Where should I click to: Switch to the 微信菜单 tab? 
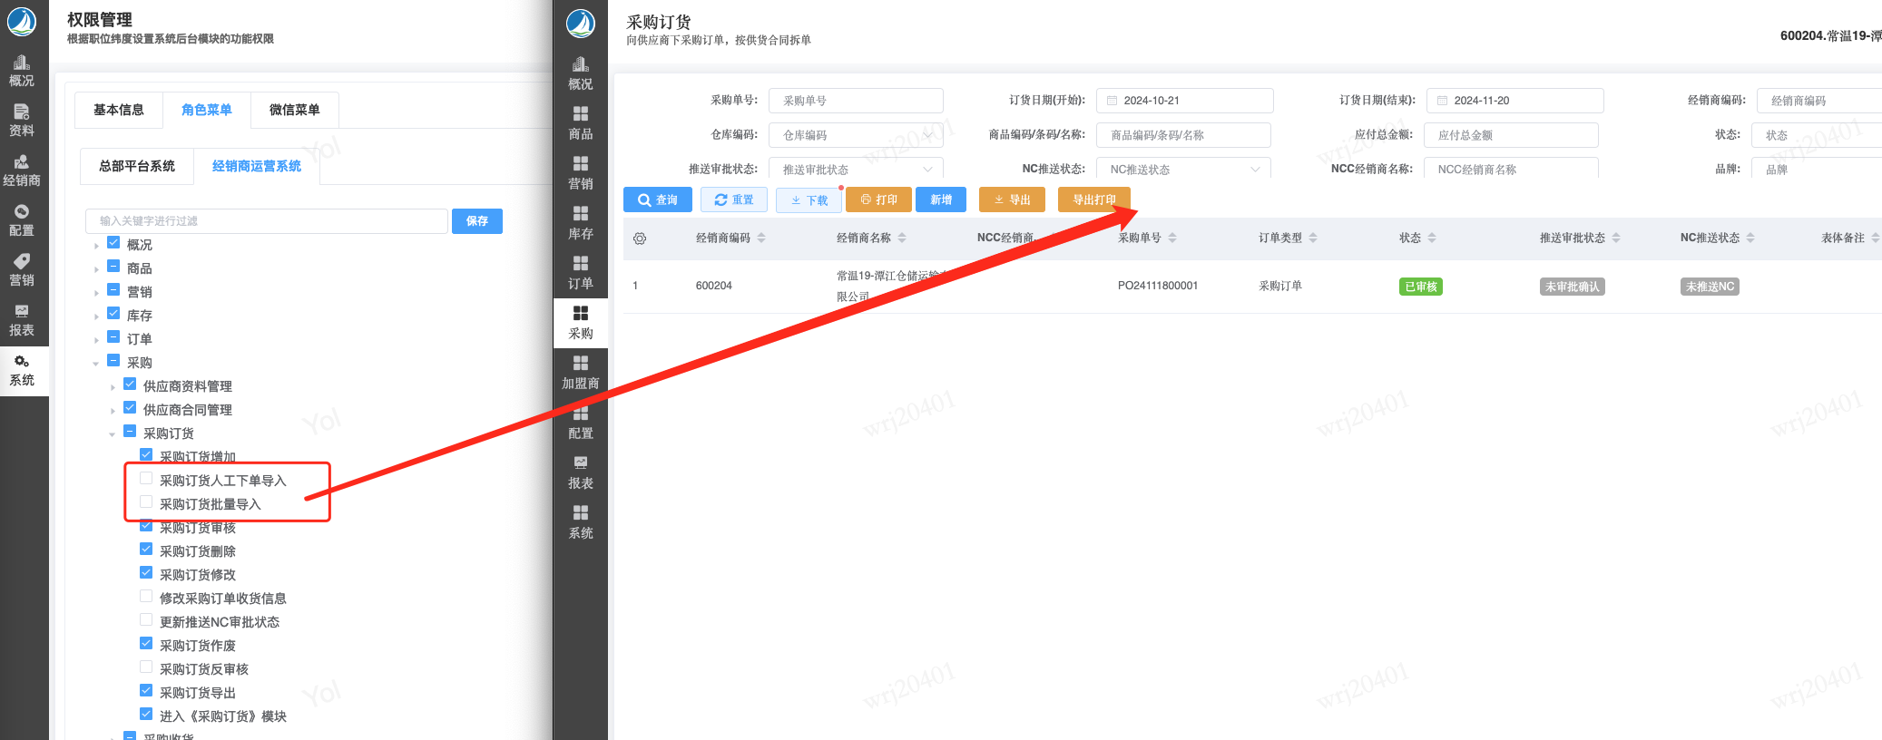coord(295,110)
